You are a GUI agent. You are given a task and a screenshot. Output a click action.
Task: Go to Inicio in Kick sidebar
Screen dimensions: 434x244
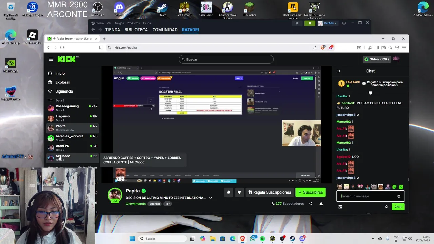[60, 73]
